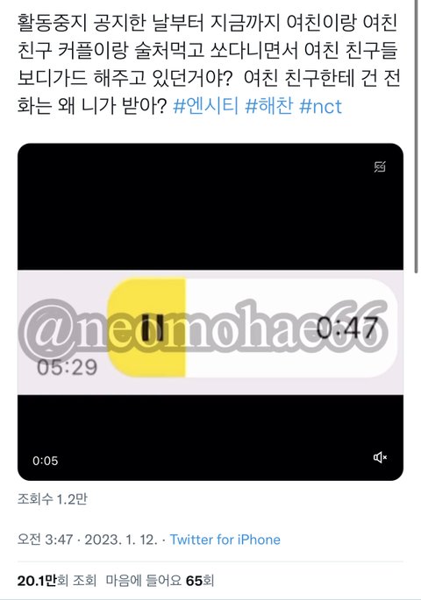Image resolution: width=421 pixels, height=600 pixels.
Task: Click the 0:05 video elapsed time
Action: click(46, 461)
